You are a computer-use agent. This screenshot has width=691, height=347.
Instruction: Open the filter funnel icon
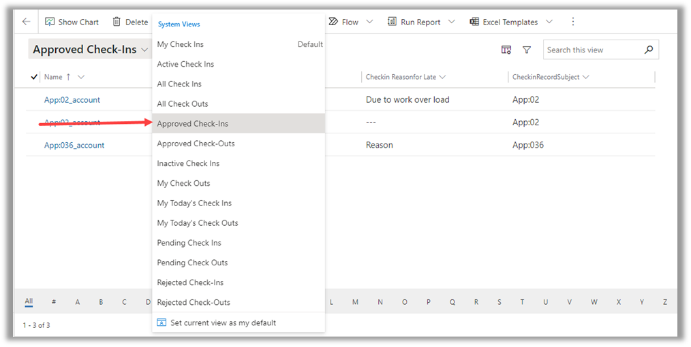(527, 50)
